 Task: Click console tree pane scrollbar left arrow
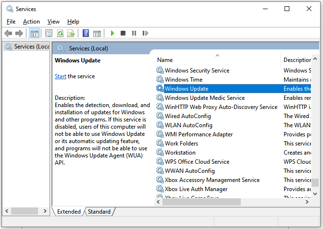[7, 211]
